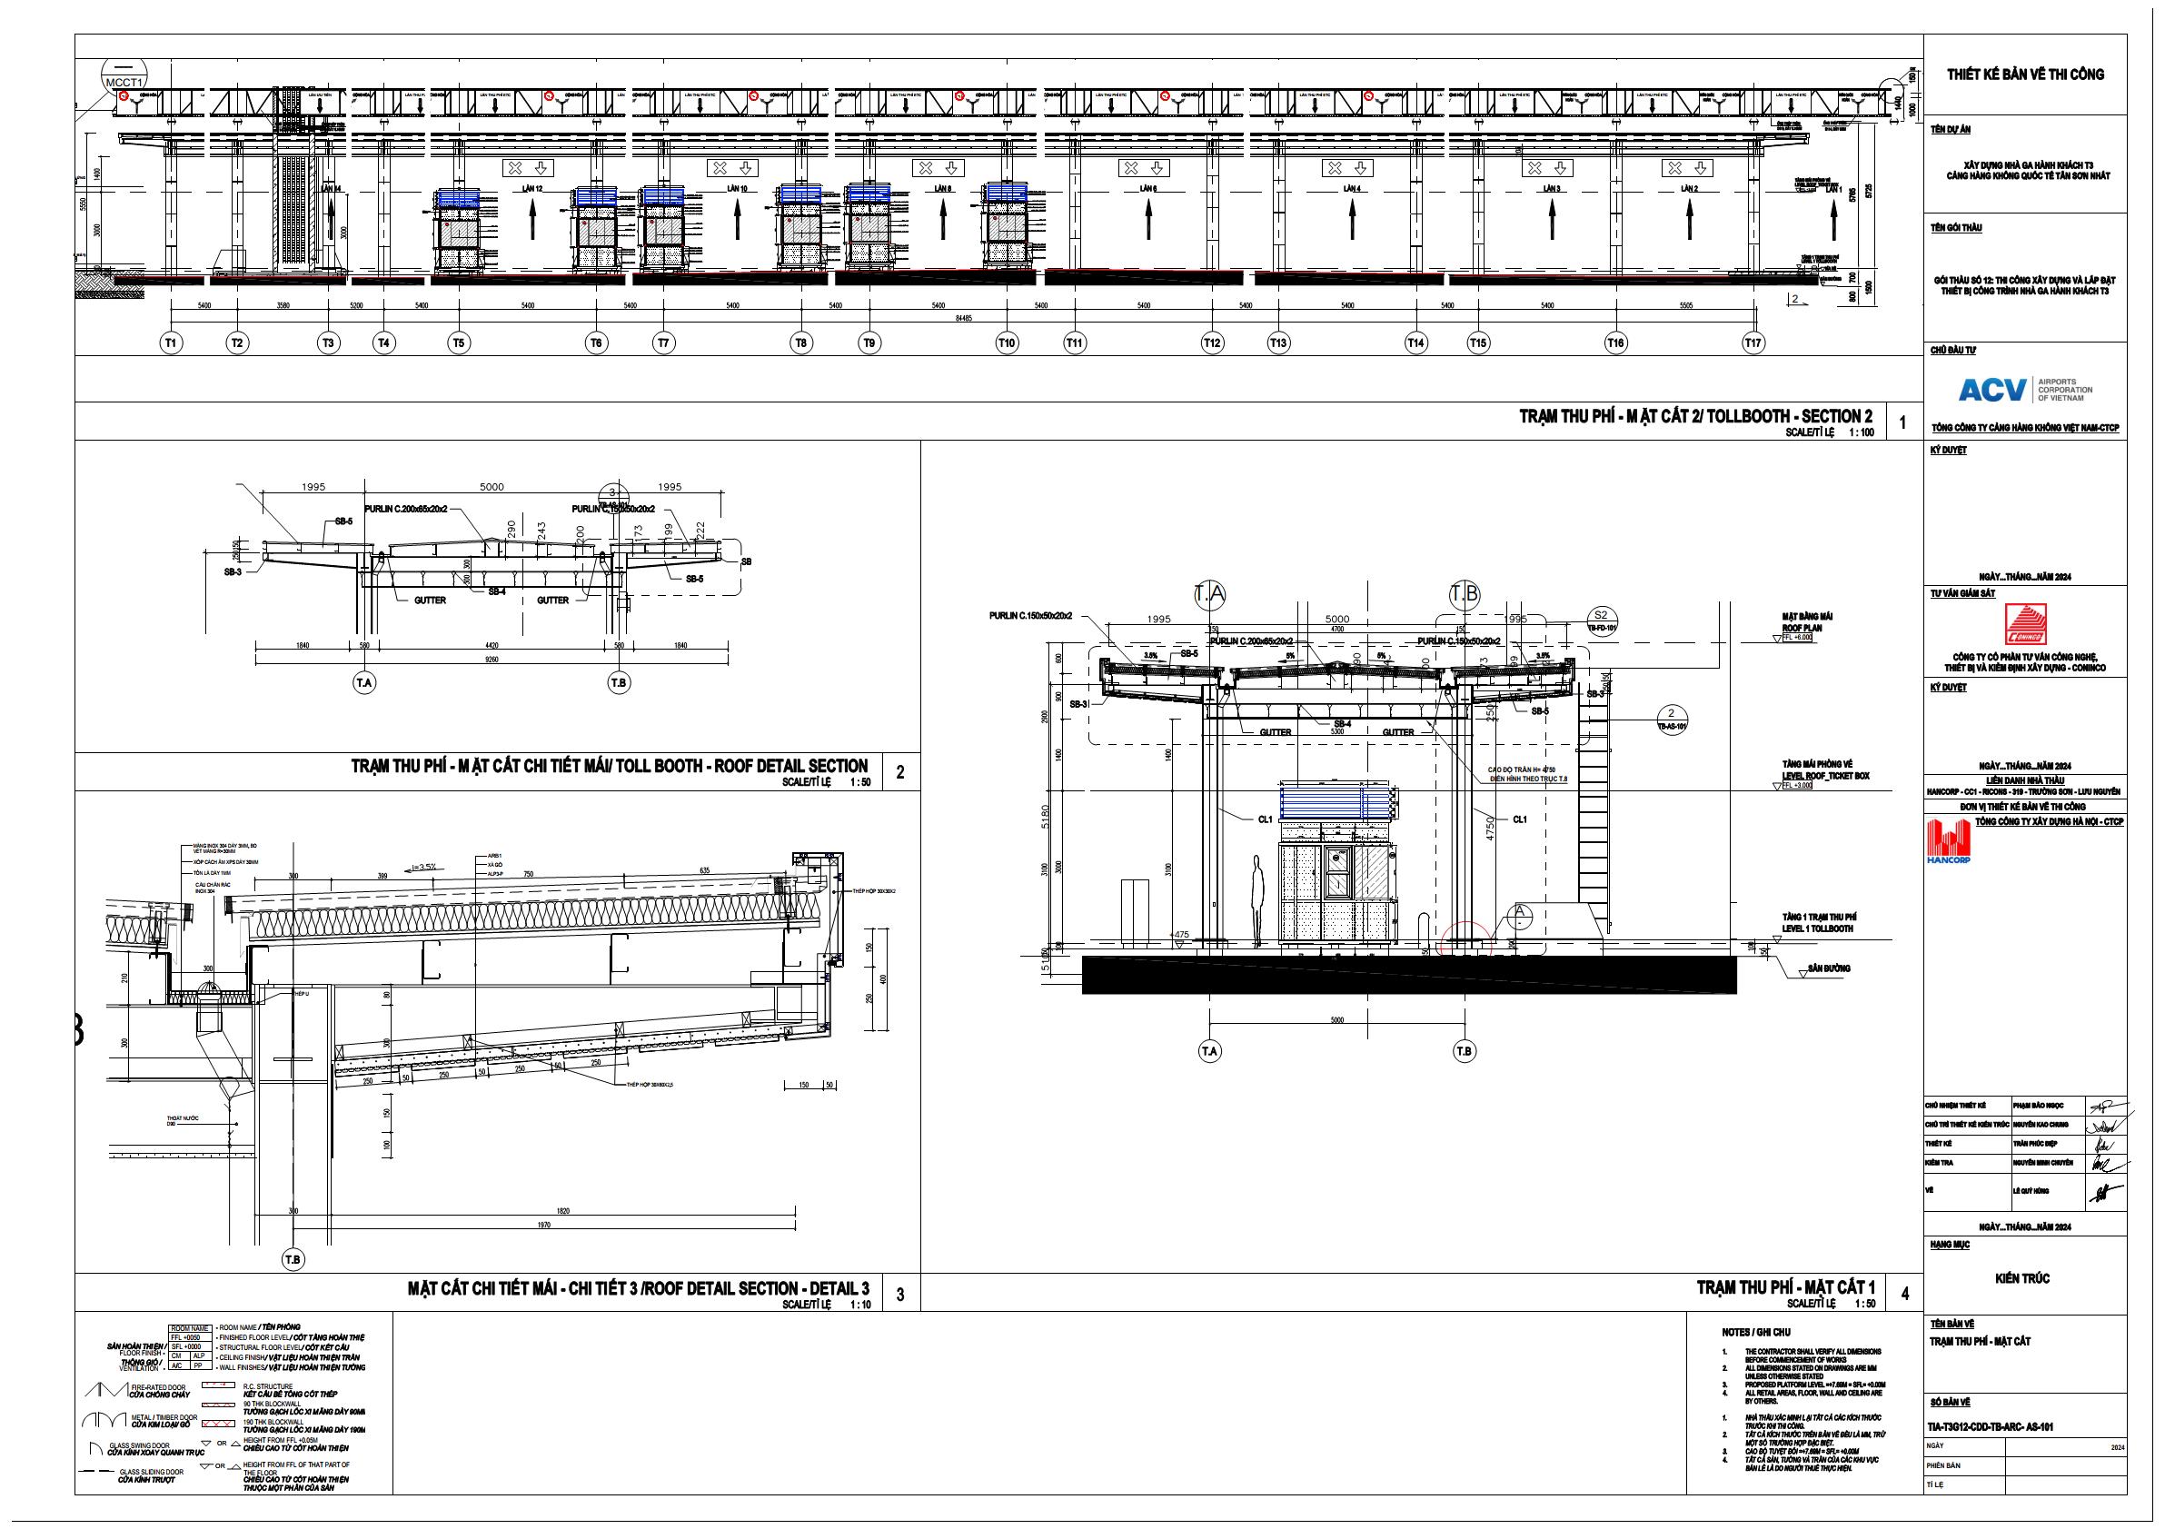The width and height of the screenshot is (2165, 1529).
Task: Click grid bubble T10 below the section
Action: pos(1007,344)
